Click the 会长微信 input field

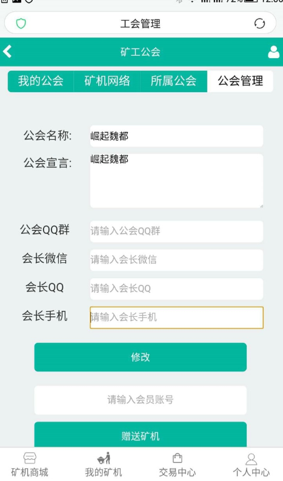(176, 260)
